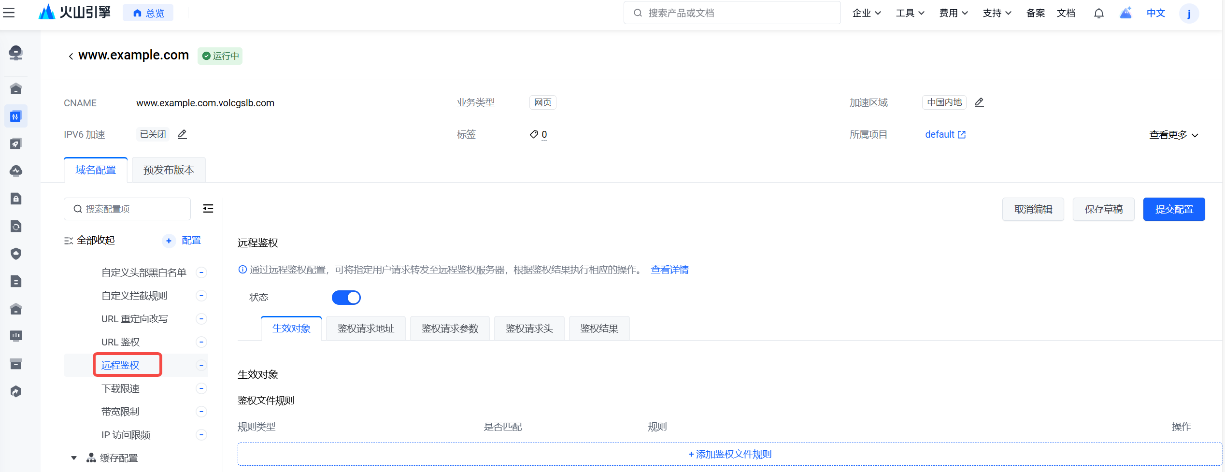Screen dimensions: 1225x472
Task: Open the 查看详情 link
Action: click(x=669, y=270)
